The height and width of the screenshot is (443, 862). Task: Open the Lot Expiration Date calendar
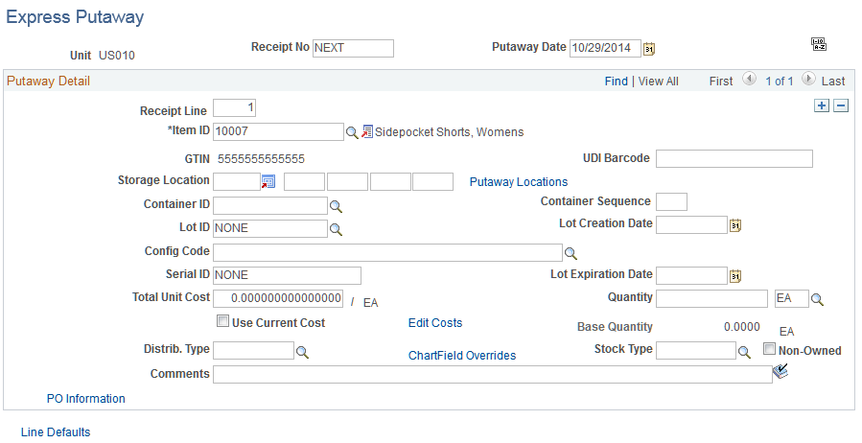(x=735, y=276)
